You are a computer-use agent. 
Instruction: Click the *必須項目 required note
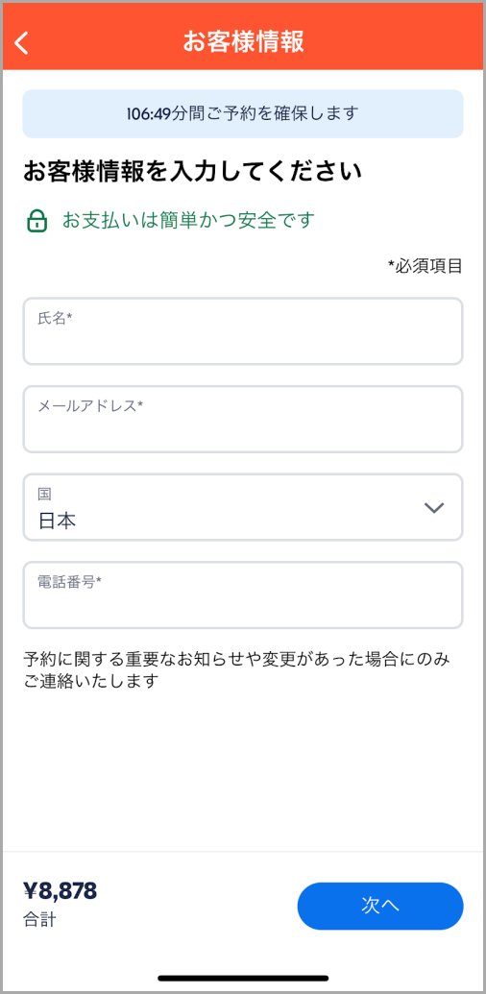tap(425, 266)
